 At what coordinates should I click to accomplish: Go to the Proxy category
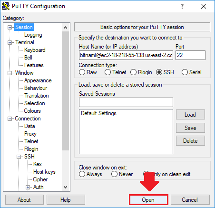30,134
